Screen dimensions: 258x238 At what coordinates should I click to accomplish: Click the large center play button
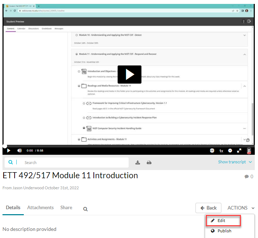coord(129,74)
